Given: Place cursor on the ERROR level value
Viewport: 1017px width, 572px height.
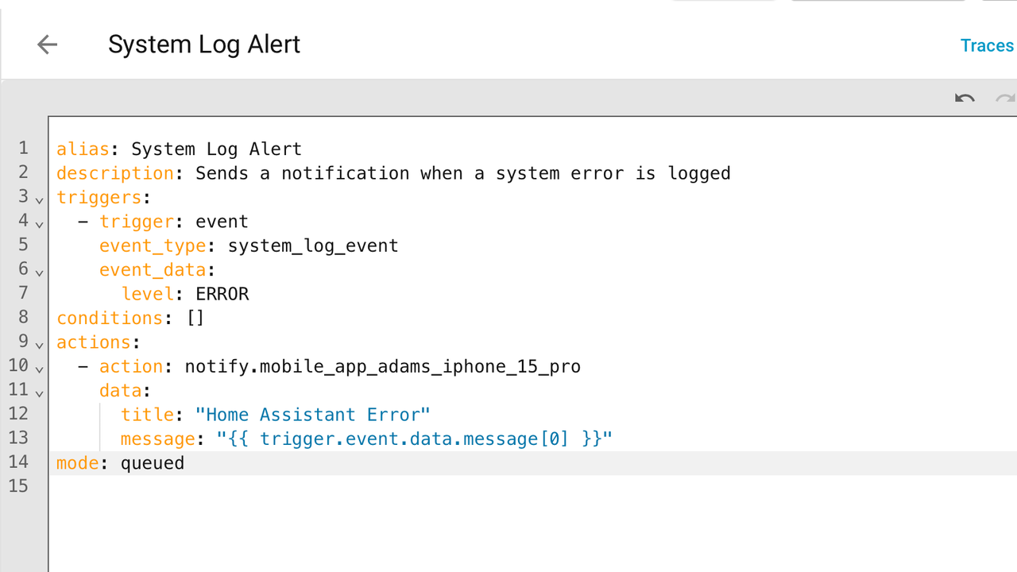Looking at the screenshot, I should (222, 294).
